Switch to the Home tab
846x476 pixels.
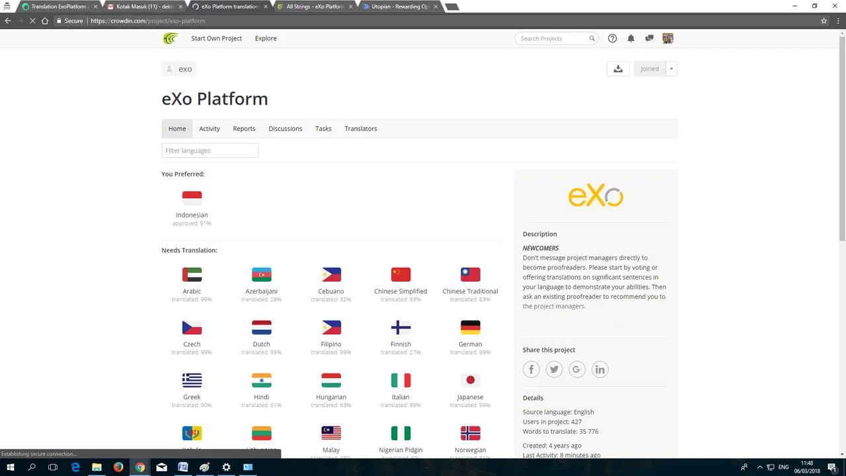point(177,128)
